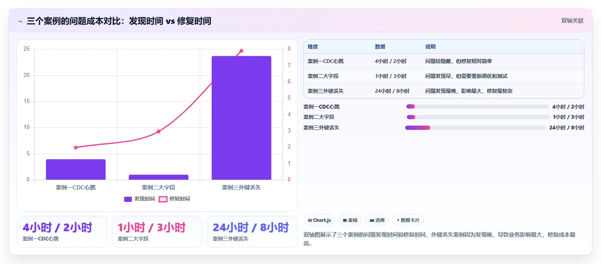Image resolution: width=601 pixels, height=264 pixels.
Task: Click the 案例一CDC心跳 progress bar
Action: click(x=478, y=106)
